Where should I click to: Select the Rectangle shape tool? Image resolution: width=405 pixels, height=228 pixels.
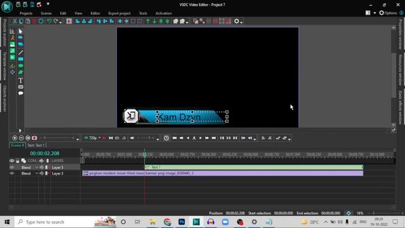coord(21,59)
